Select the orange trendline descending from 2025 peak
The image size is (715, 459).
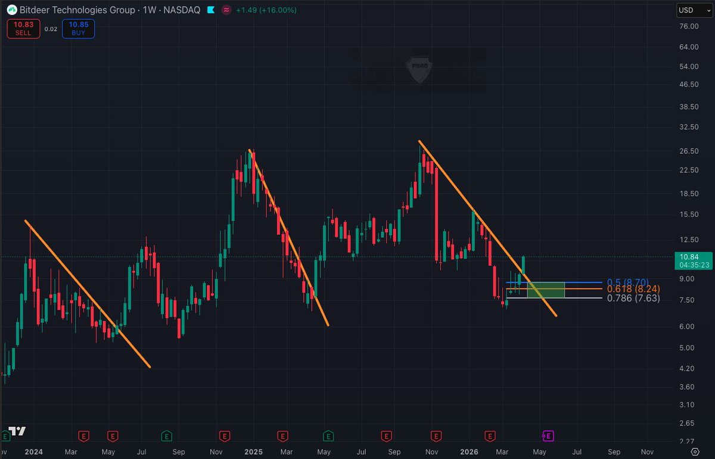(290, 238)
